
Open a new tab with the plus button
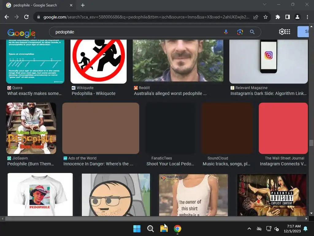[83, 5]
